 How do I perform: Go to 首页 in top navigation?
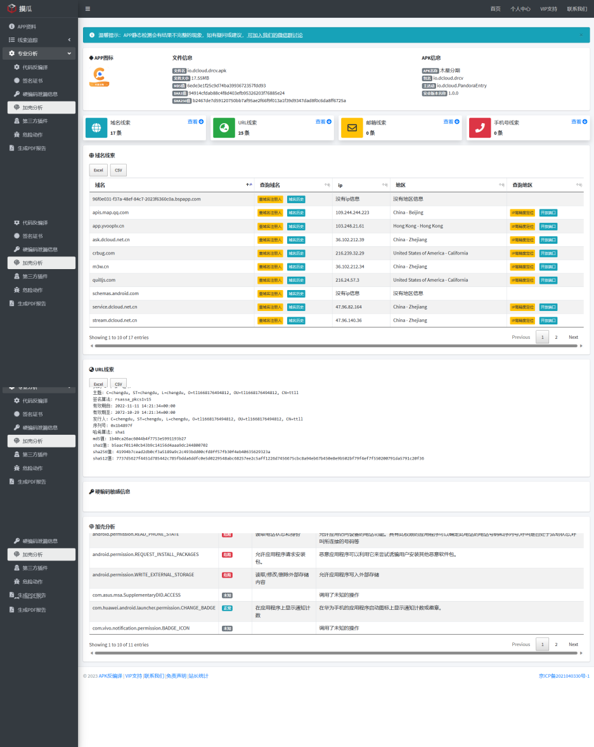click(496, 9)
